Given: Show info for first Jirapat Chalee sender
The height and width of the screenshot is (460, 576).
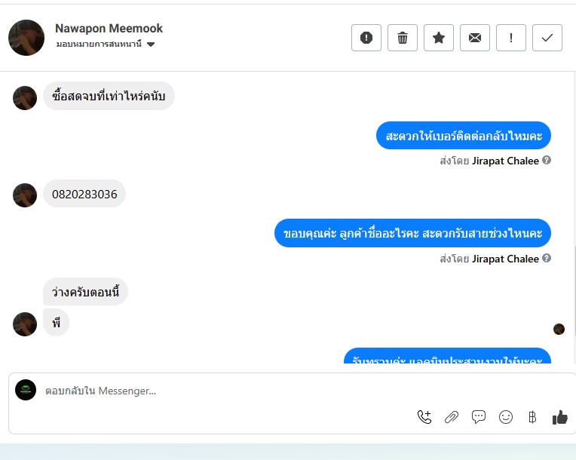Looking at the screenshot, I should click(x=547, y=160).
